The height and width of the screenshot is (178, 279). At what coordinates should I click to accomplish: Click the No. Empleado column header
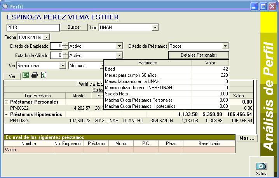[x=68, y=143]
